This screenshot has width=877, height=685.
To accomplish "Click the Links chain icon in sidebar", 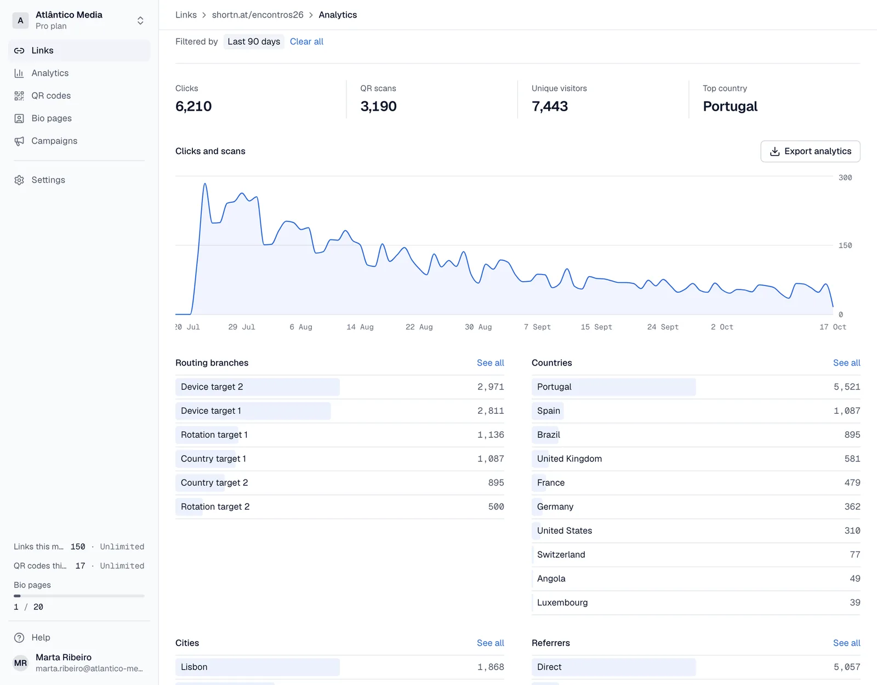I will click(x=19, y=50).
